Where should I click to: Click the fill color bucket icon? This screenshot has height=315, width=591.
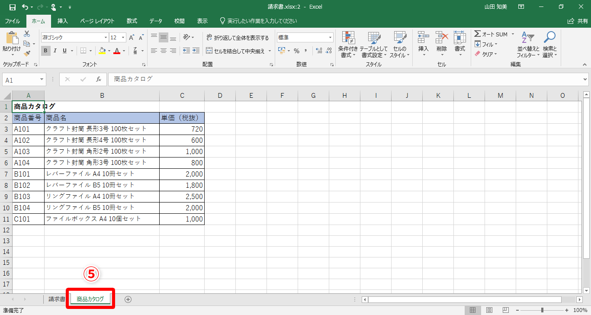[x=102, y=51]
